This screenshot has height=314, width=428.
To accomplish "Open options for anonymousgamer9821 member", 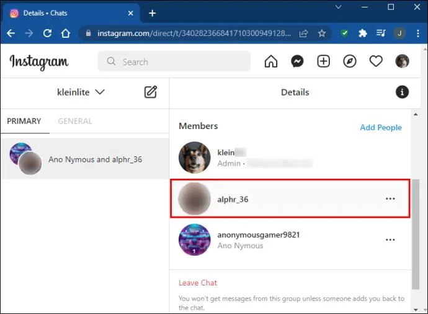I will pos(390,240).
